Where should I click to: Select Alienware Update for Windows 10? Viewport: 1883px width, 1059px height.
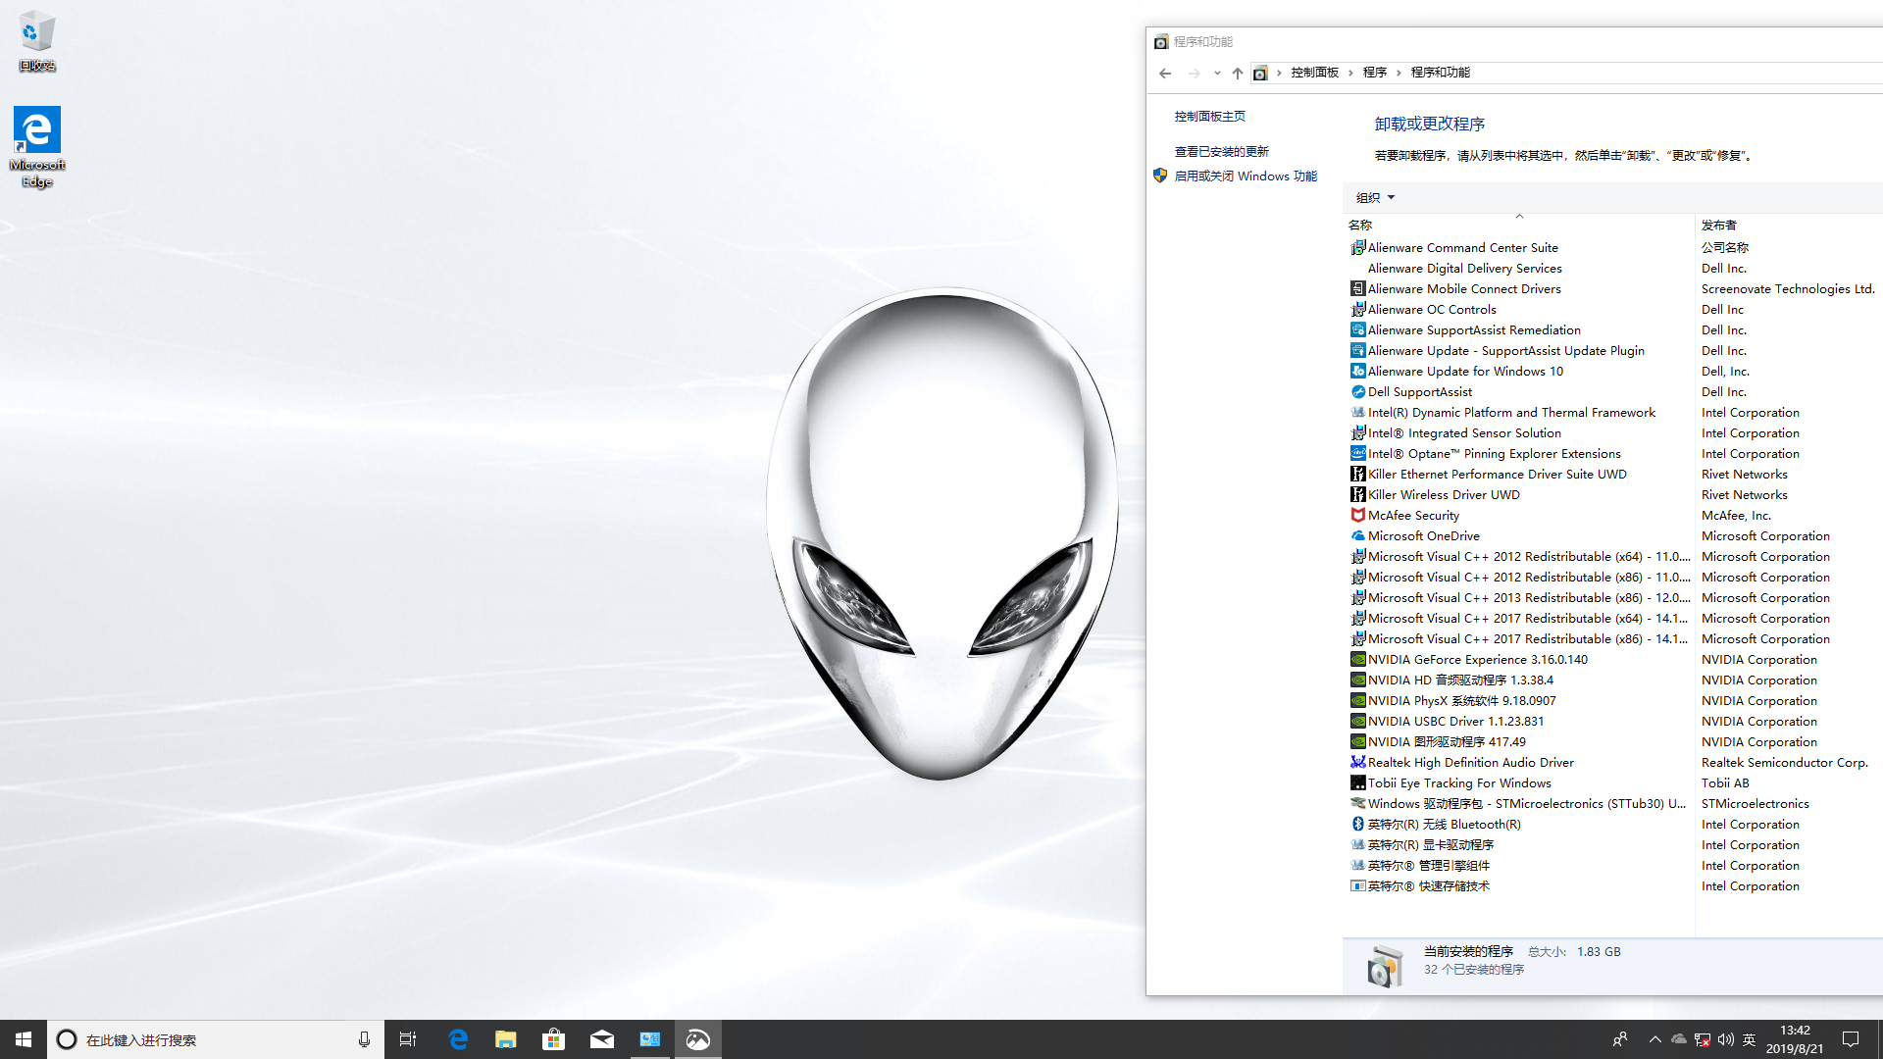[x=1464, y=371]
